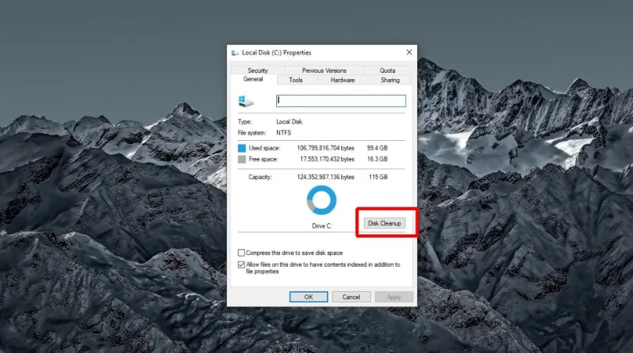Image resolution: width=633 pixels, height=353 pixels.
Task: Go to the Sharing tab
Action: coord(390,80)
